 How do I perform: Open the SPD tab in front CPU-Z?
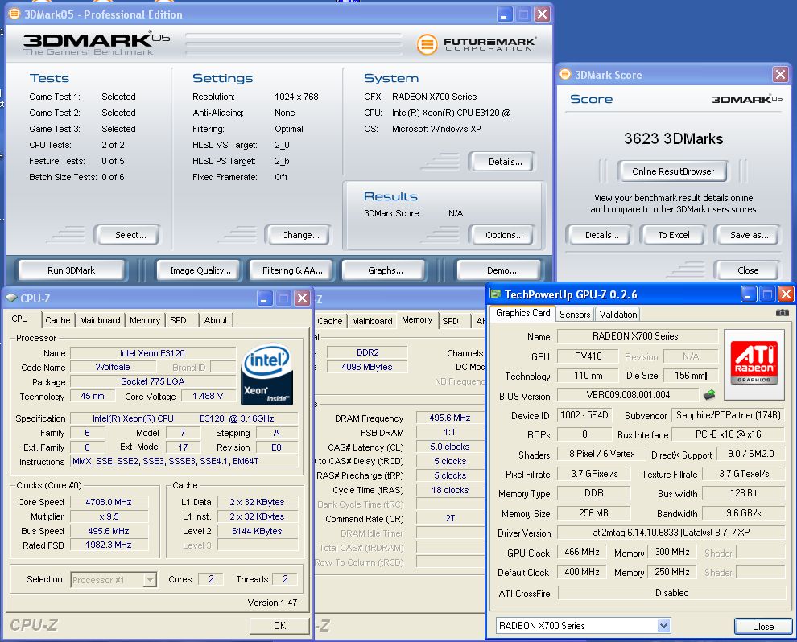click(178, 320)
